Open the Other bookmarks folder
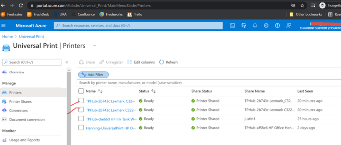 click(x=306, y=14)
